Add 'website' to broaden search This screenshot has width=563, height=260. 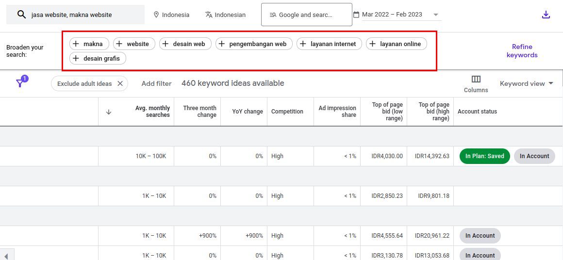[x=134, y=44]
